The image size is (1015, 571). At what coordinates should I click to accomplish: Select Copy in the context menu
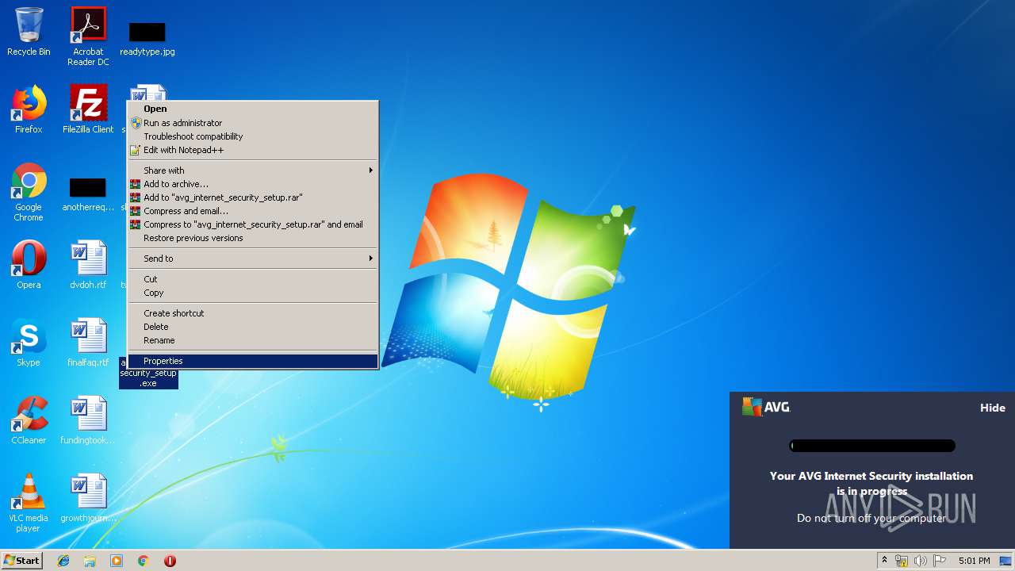tap(253, 293)
